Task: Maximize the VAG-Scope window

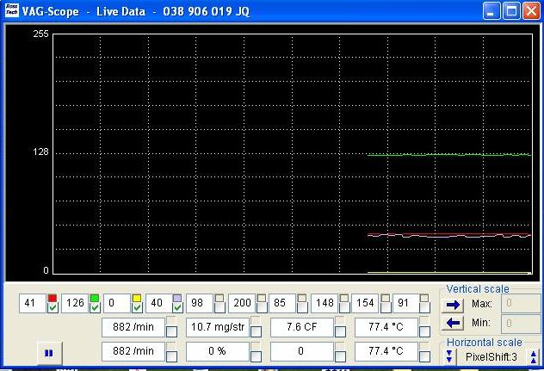Action: pos(511,11)
